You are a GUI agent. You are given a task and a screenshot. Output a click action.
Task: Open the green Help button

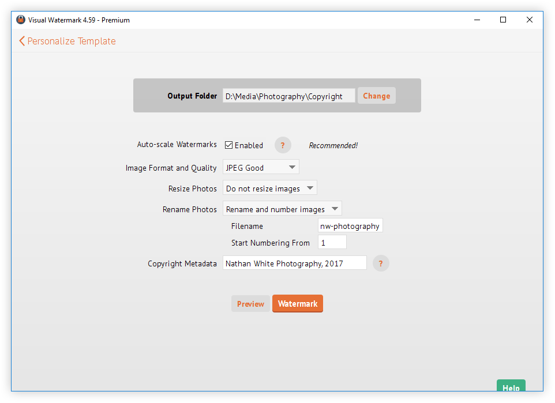point(511,387)
